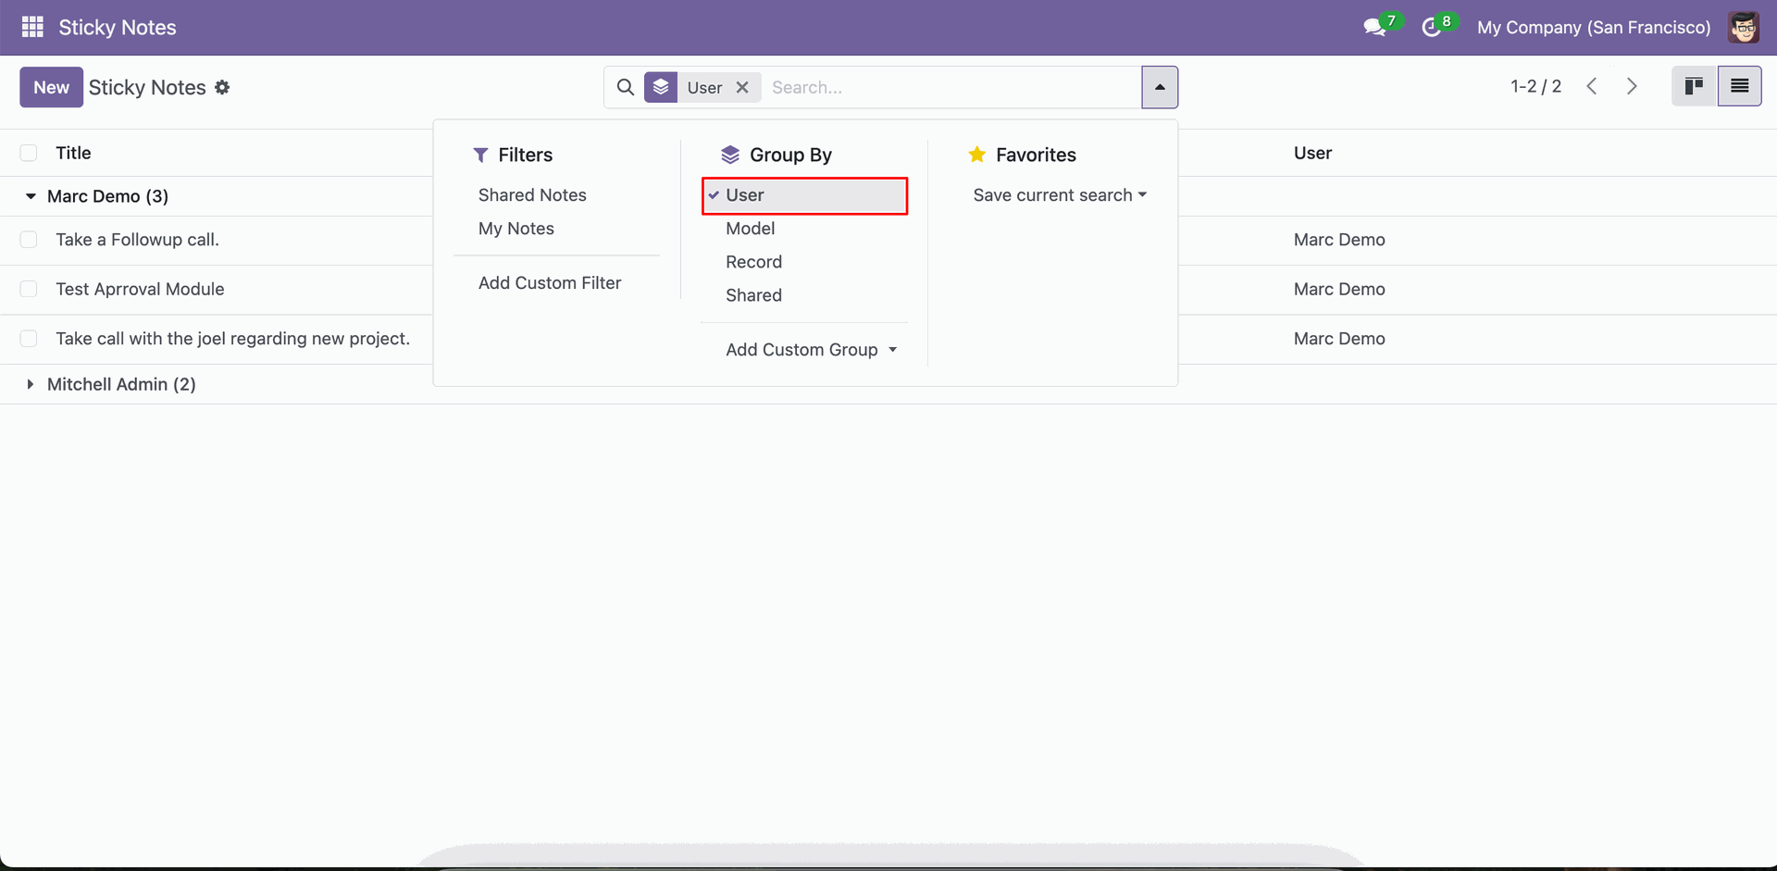Go to the previous page arrow
Viewport: 1777px width, 871px height.
coord(1592,86)
